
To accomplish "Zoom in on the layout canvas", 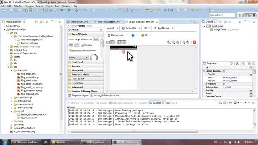I will pyautogui.click(x=188, y=42).
